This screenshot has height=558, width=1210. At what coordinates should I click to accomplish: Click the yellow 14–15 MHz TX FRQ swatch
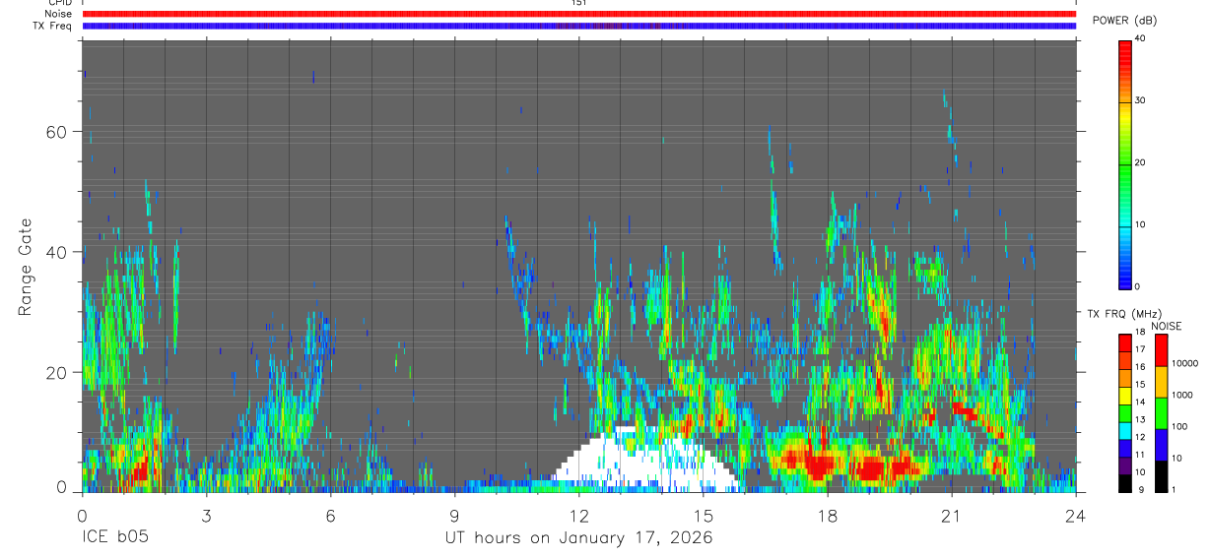click(1125, 395)
